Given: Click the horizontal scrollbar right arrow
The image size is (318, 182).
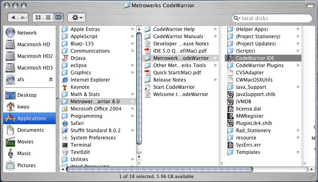Looking at the screenshot, I should [312, 169].
